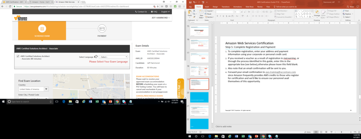Viewport: 361px width, 139px height.
Task: Open the Slide Show ribbon tab
Action: point(250,6)
